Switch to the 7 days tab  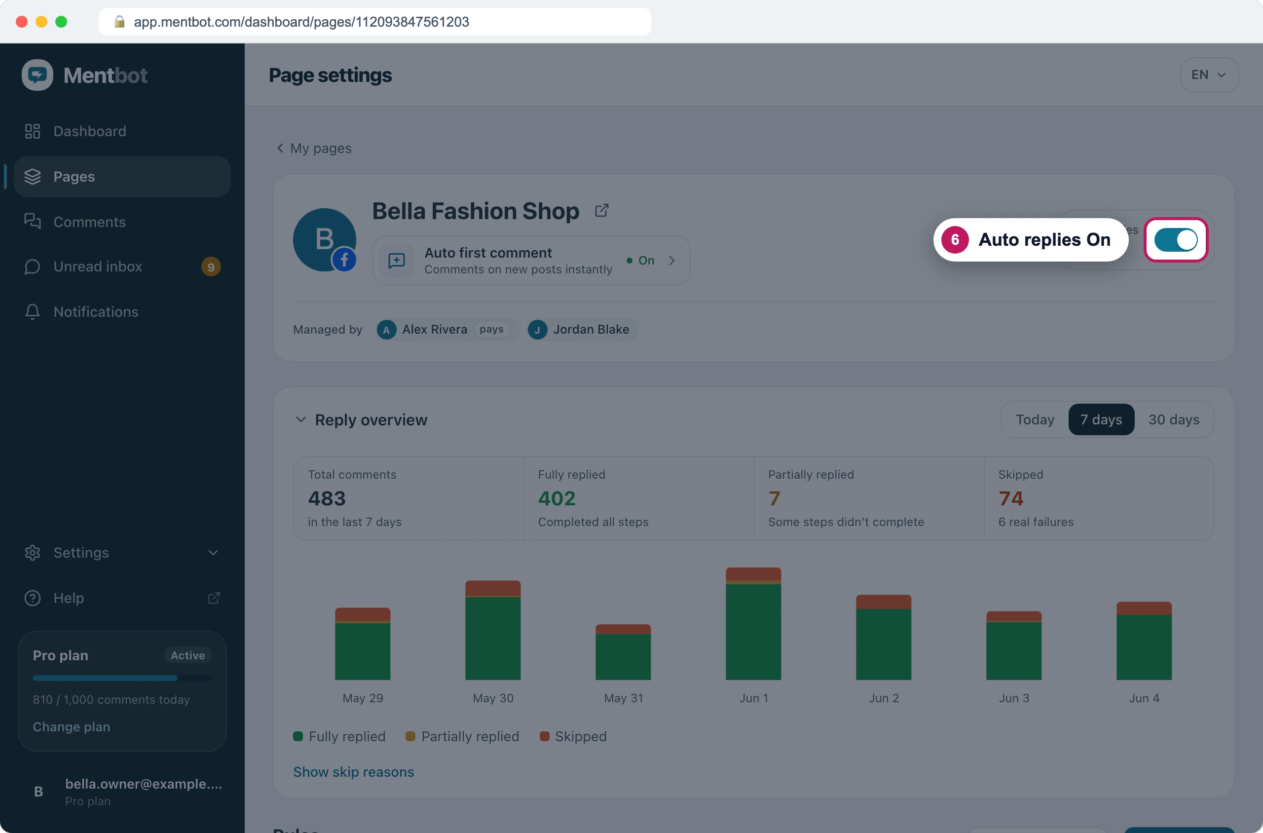(x=1101, y=419)
